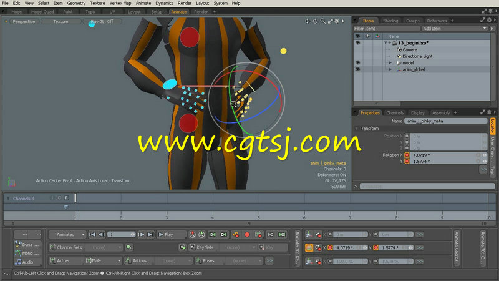The image size is (499, 281).
Task: Toggle Ray GL Off button
Action: click(x=102, y=21)
